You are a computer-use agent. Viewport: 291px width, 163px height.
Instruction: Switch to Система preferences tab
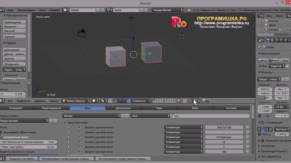coord(231,108)
